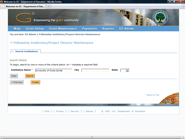
Task: Click the Fellowship Institution/Project Director Maintenance page heading
Action: pyautogui.click(x=53, y=43)
